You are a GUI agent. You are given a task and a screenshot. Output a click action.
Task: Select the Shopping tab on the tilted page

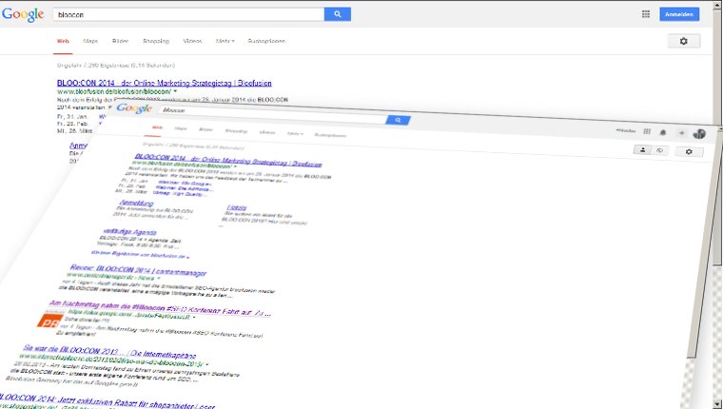pos(236,131)
